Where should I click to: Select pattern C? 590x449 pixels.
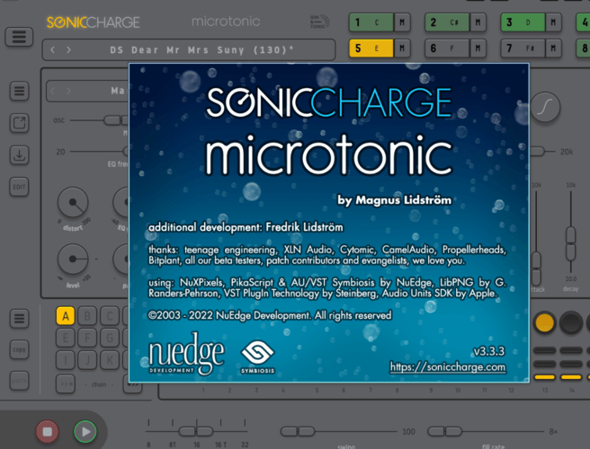110,316
